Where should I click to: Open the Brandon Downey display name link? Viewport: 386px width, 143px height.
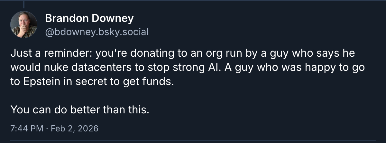pyautogui.click(x=89, y=19)
